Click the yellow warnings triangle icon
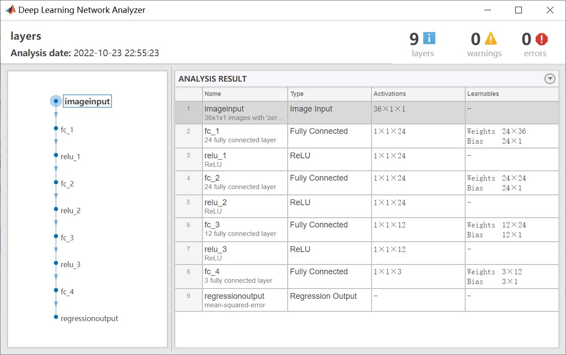This screenshot has width=566, height=355. click(x=491, y=39)
